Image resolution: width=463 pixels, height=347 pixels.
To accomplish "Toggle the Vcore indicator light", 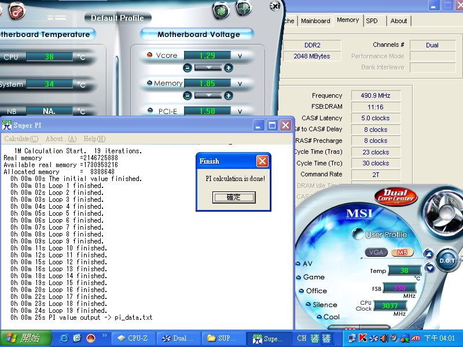I will click(150, 55).
